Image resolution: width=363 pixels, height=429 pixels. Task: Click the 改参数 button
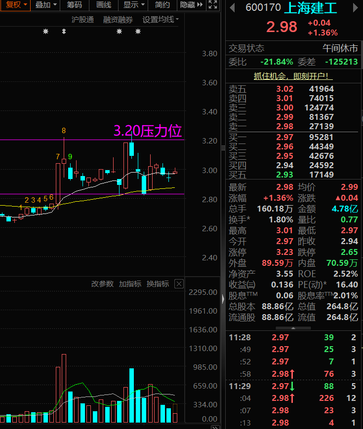(x=102, y=284)
